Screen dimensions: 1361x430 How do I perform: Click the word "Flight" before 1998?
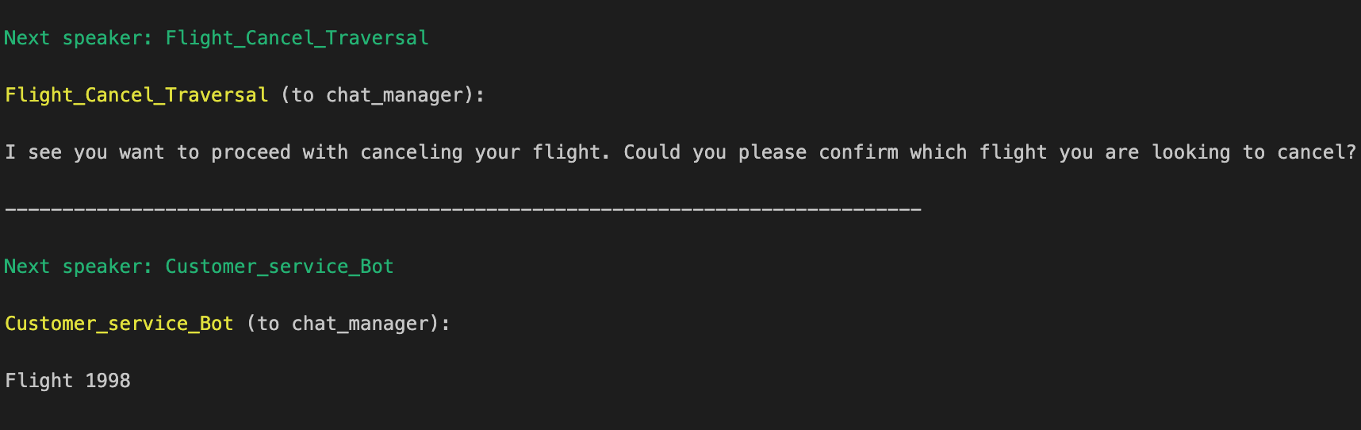[x=39, y=381]
